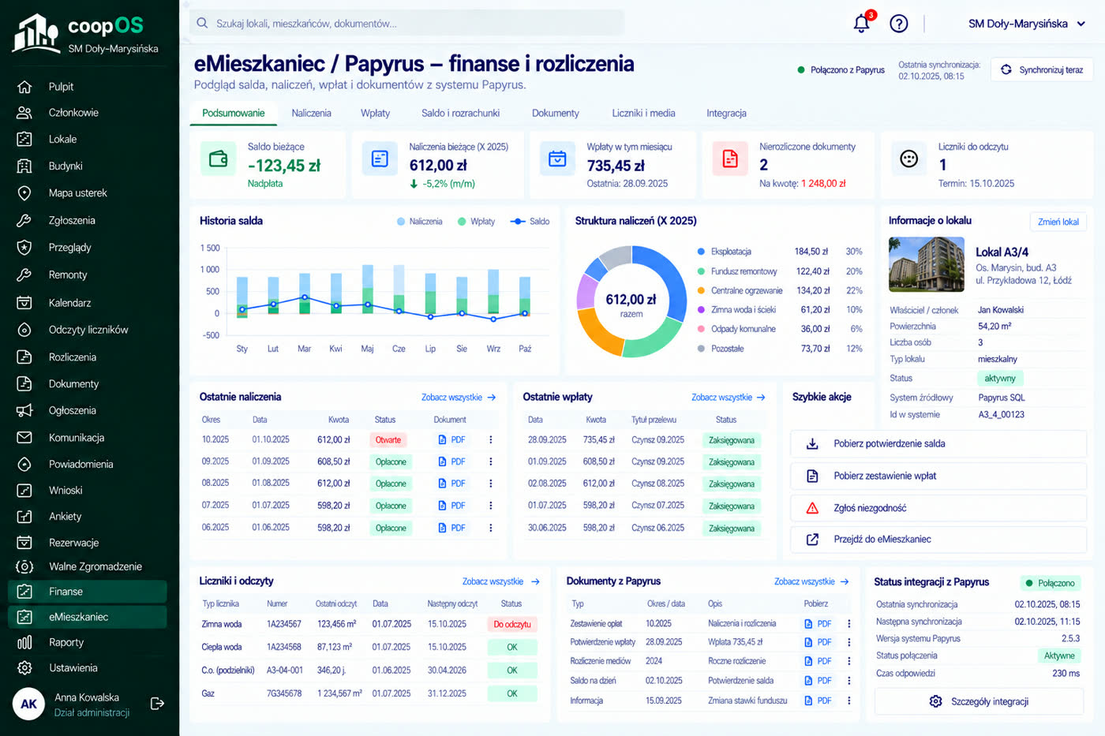Open Zobacz wszystkie for Liczniki i odczyty
1105x736 pixels.
(500, 581)
